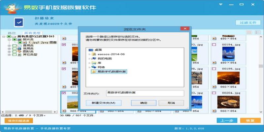Viewport: 264px width, 132px height.
Task: Click the text 共发现24029个文件
Action: pyautogui.click(x=53, y=24)
